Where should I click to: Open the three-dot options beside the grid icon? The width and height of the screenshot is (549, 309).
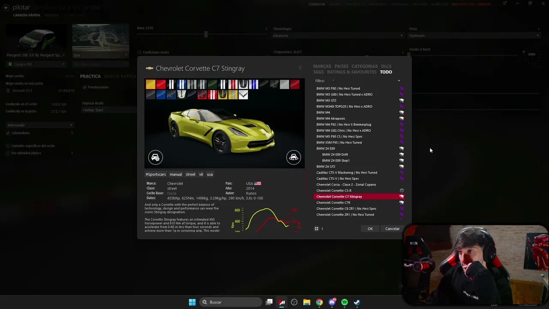(x=322, y=229)
